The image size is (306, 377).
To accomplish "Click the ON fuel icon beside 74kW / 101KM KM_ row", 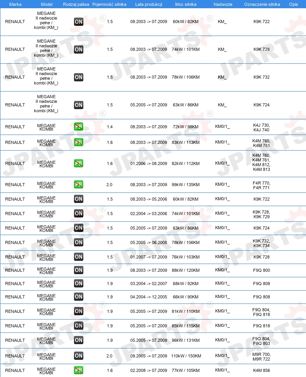I will [x=78, y=50].
